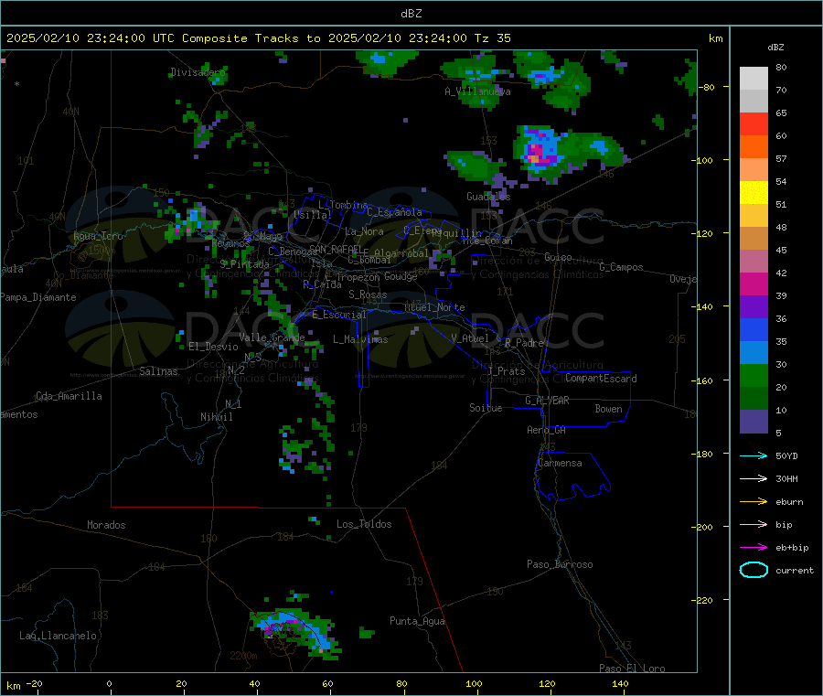Click the 'El_Desvio' map label
Screen dimensions: 823x696
213,347
